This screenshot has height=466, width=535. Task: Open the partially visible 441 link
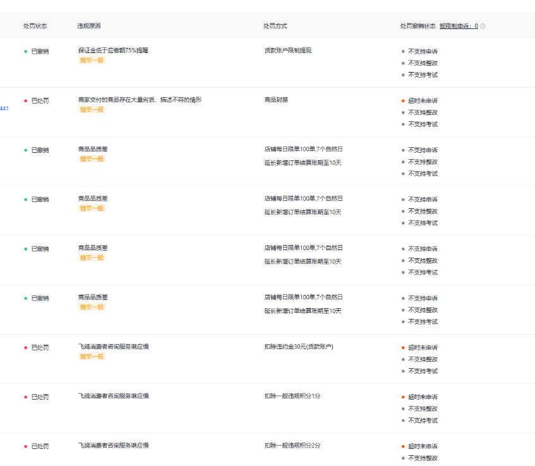point(4,109)
